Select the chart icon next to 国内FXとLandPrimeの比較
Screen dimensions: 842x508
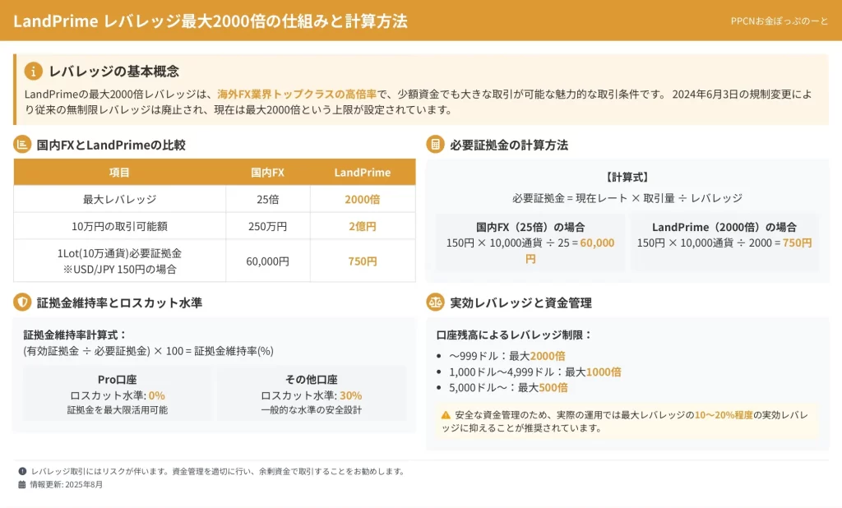[22, 145]
